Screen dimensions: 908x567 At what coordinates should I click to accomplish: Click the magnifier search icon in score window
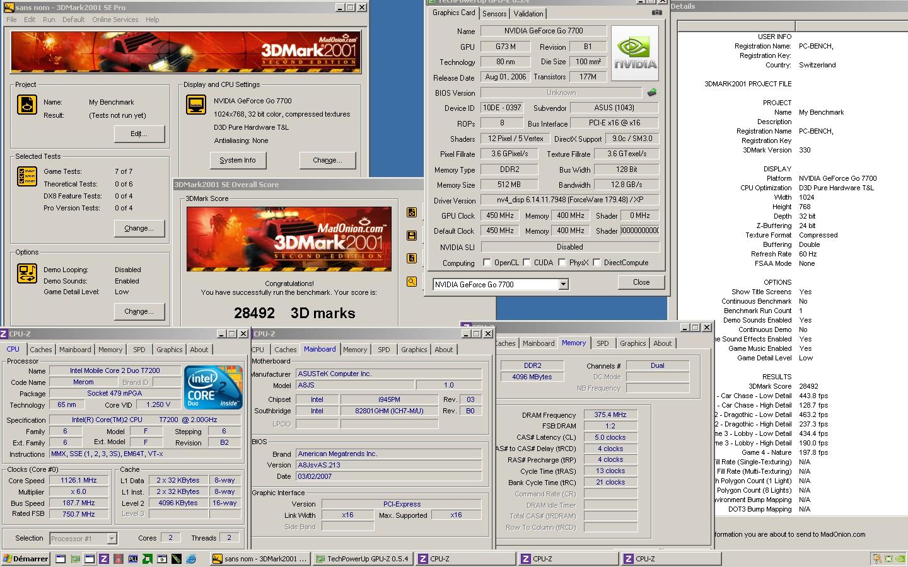click(x=411, y=282)
